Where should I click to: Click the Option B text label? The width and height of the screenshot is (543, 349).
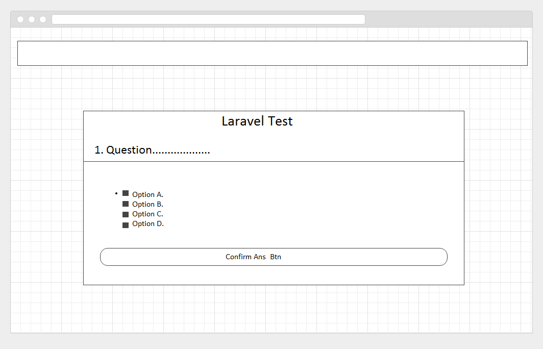[x=147, y=204]
